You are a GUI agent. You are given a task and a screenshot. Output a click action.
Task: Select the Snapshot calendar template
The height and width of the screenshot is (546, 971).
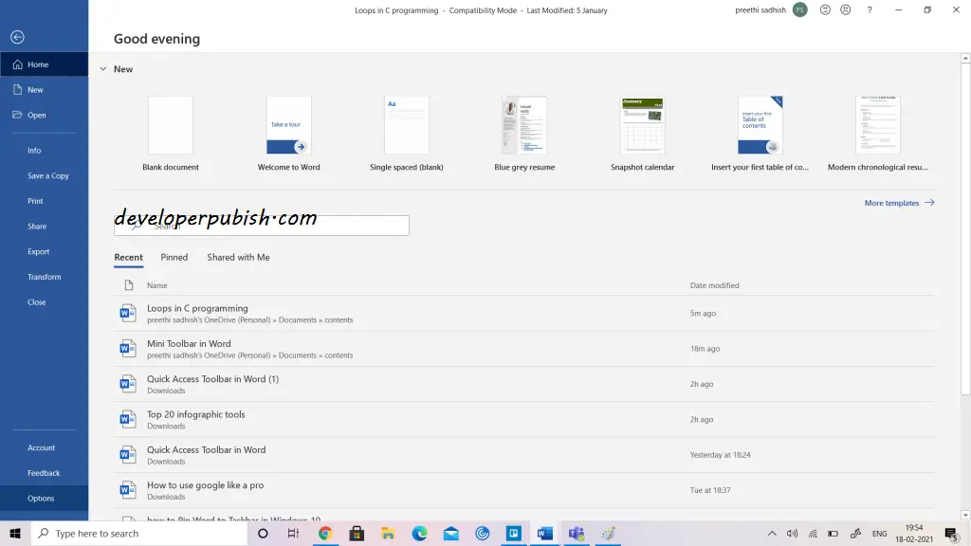(x=642, y=134)
